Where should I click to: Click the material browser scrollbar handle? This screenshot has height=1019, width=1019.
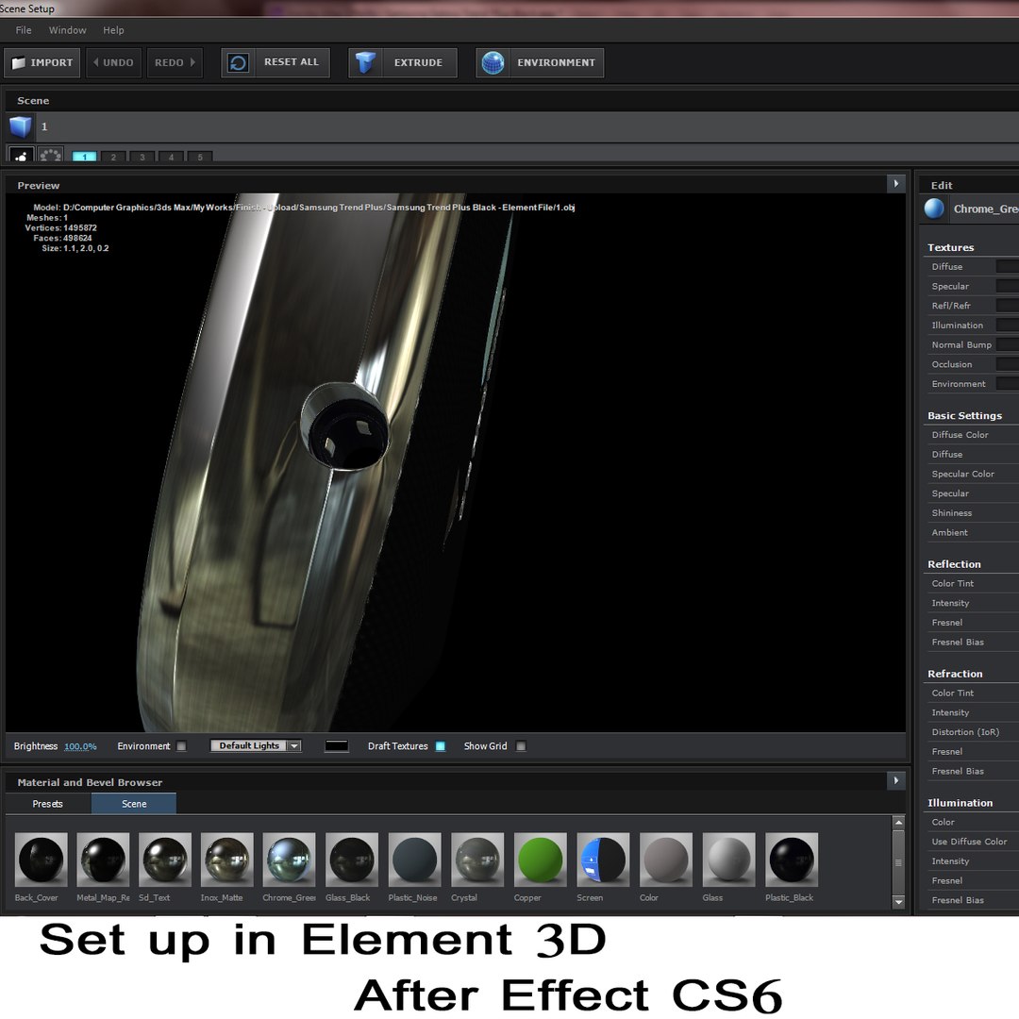coord(899,862)
